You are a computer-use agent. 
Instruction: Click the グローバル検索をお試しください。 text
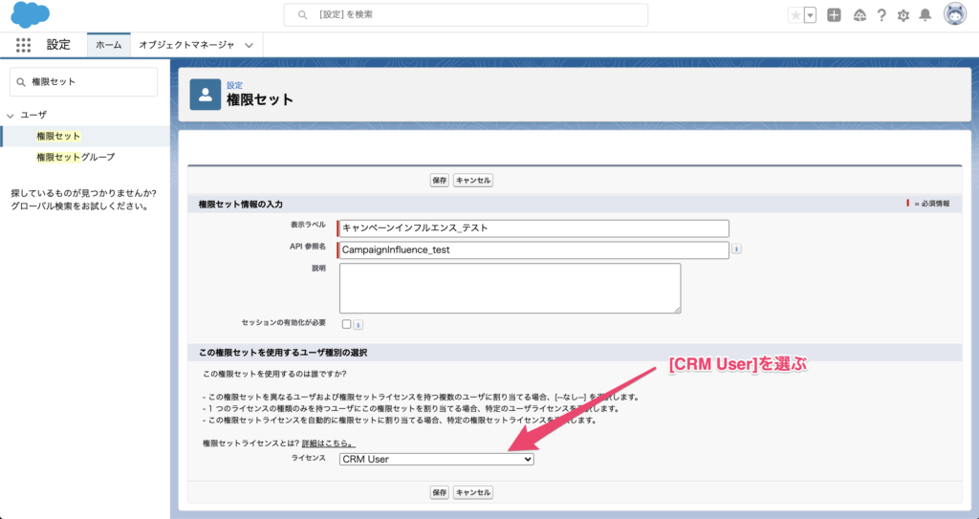point(79,206)
